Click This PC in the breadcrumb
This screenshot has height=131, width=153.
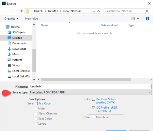pyautogui.click(x=38, y=11)
